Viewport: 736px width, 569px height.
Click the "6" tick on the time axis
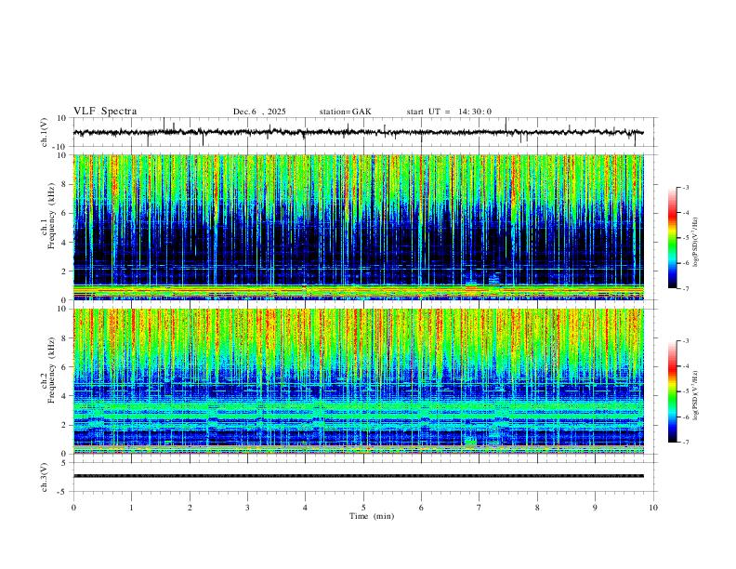pyautogui.click(x=421, y=508)
